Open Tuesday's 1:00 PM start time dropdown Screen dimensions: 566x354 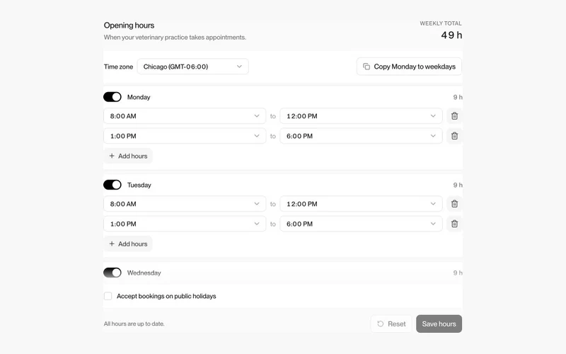(x=185, y=224)
